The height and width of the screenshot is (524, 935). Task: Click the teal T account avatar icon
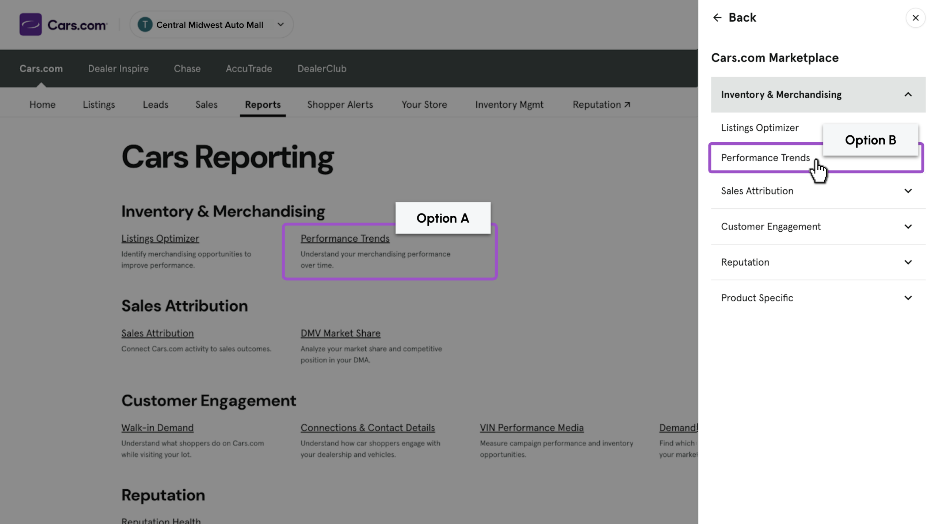tap(145, 24)
